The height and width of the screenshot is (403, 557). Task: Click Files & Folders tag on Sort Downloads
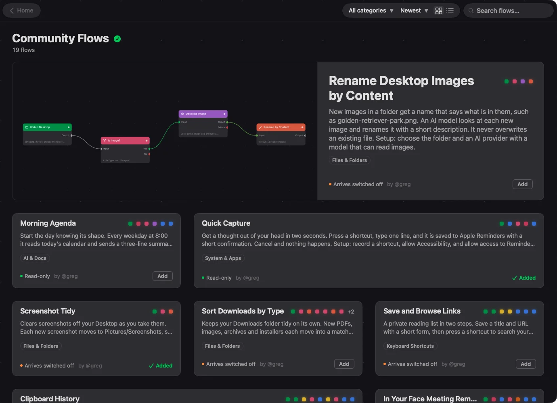[x=222, y=346]
